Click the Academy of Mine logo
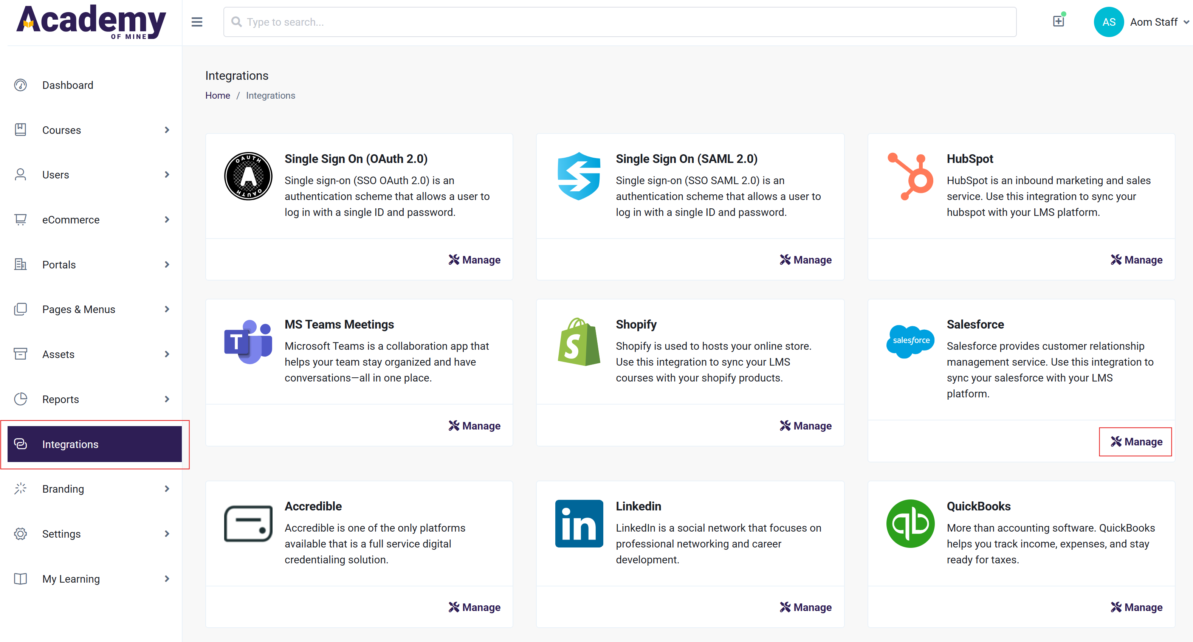 coord(91,22)
